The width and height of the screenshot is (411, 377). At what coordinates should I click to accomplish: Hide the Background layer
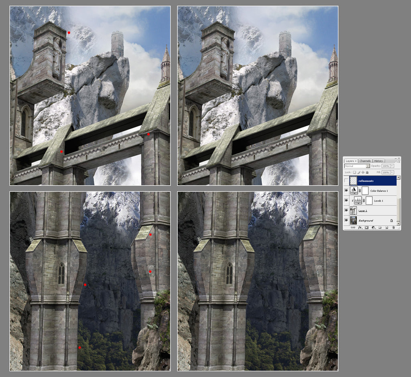346,220
